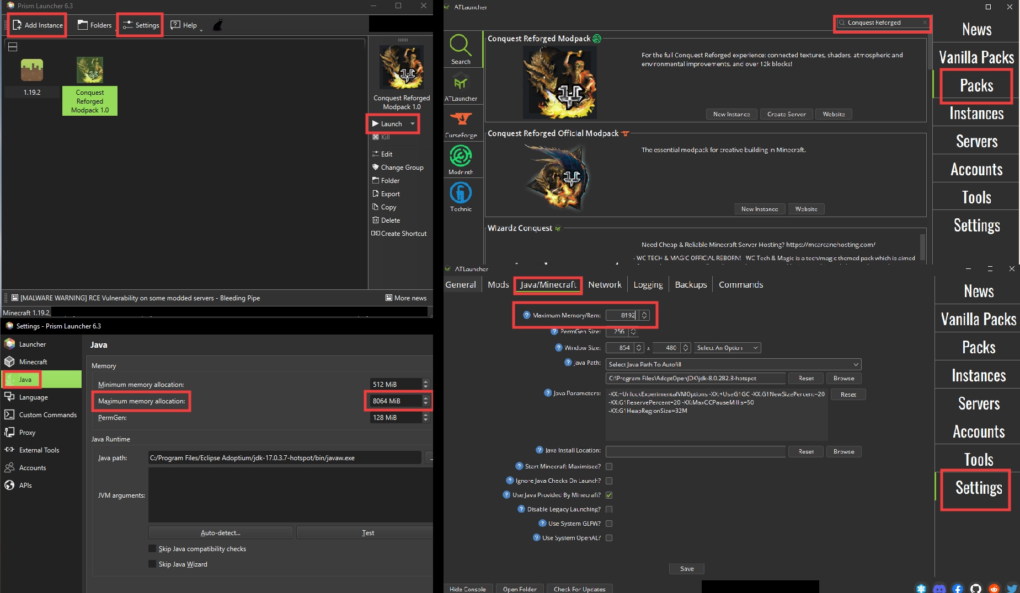Screen dimensions: 1020x593
Task: Open ATLauncher's Discord from the footer icons
Action: (x=939, y=588)
